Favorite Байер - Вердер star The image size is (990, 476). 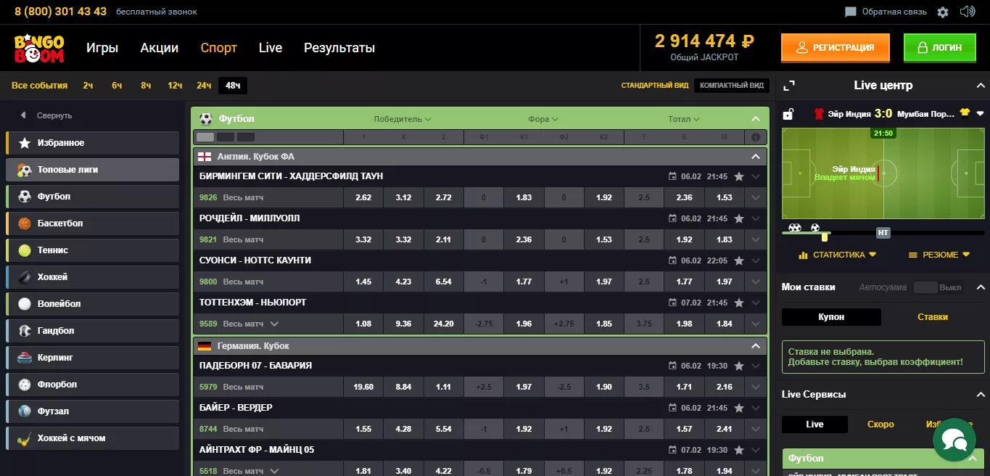point(739,408)
